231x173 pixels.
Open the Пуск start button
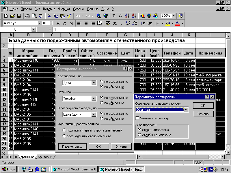coord(9,169)
